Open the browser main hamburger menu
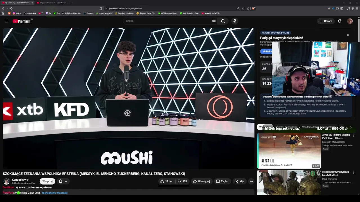This screenshot has width=360, height=202. 357,8
